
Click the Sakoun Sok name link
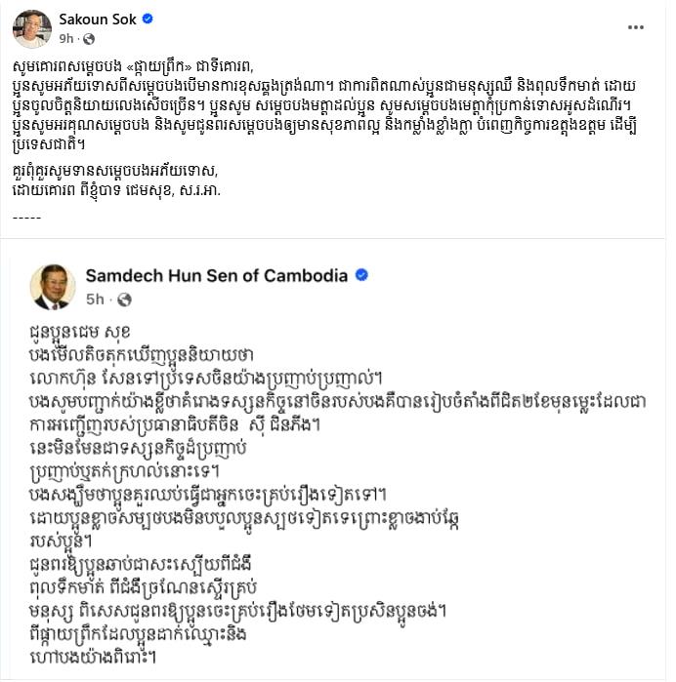pyautogui.click(x=98, y=20)
